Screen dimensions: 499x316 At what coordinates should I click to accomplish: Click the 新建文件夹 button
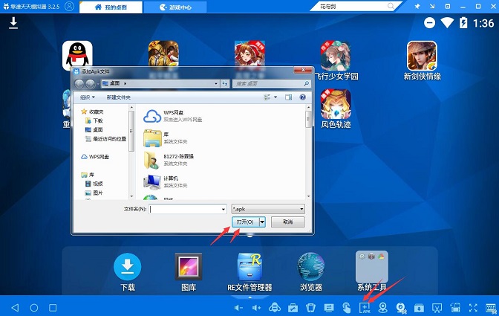pyautogui.click(x=118, y=97)
